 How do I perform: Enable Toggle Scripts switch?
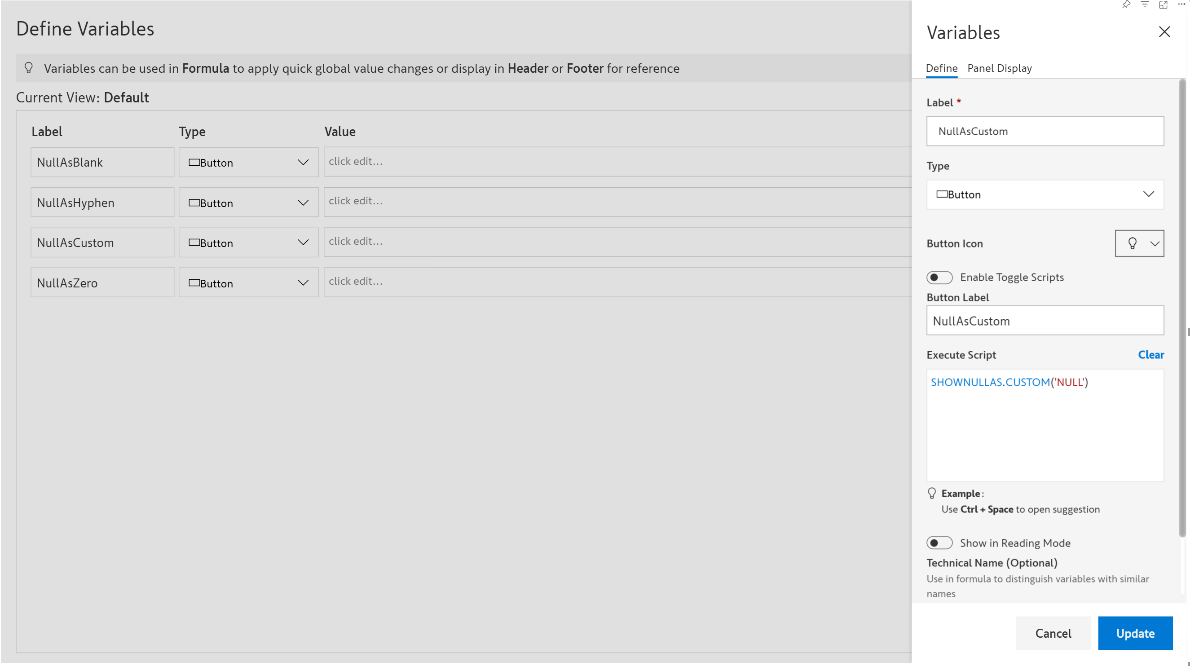[939, 277]
